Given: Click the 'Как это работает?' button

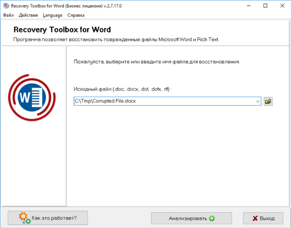Looking at the screenshot, I should pyautogui.click(x=48, y=218).
